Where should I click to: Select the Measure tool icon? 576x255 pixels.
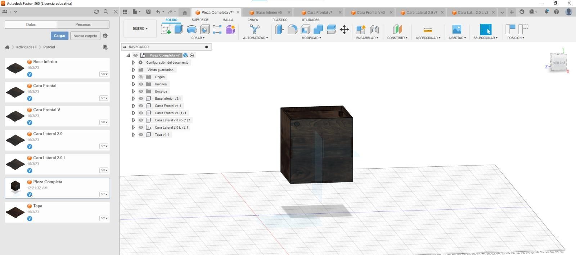coord(428,29)
